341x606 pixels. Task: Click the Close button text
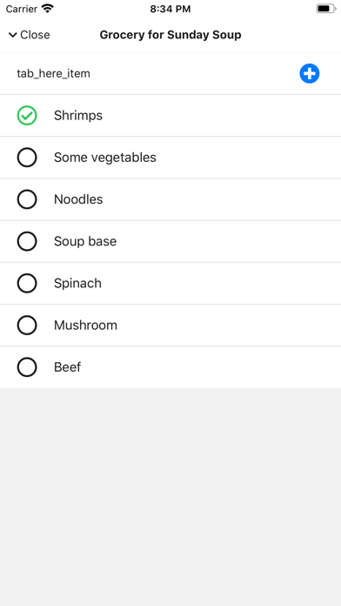(35, 35)
